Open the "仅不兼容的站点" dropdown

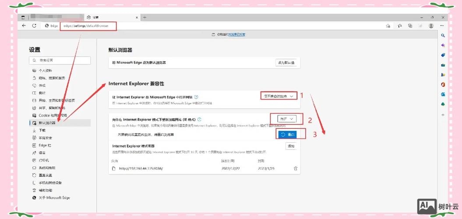point(279,95)
